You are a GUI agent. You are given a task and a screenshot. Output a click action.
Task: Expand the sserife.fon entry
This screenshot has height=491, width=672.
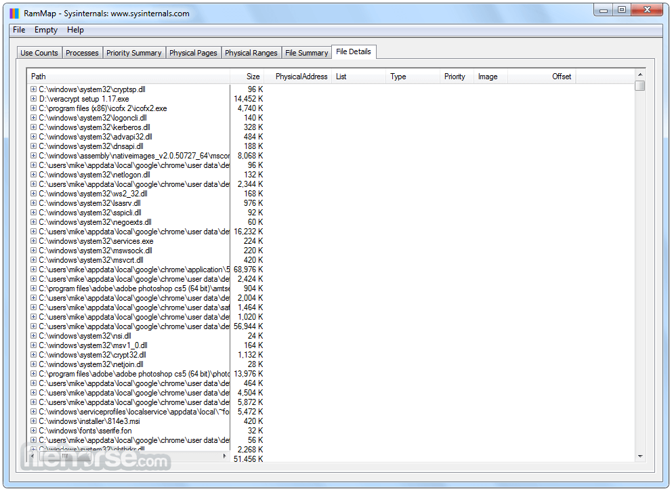(33, 431)
